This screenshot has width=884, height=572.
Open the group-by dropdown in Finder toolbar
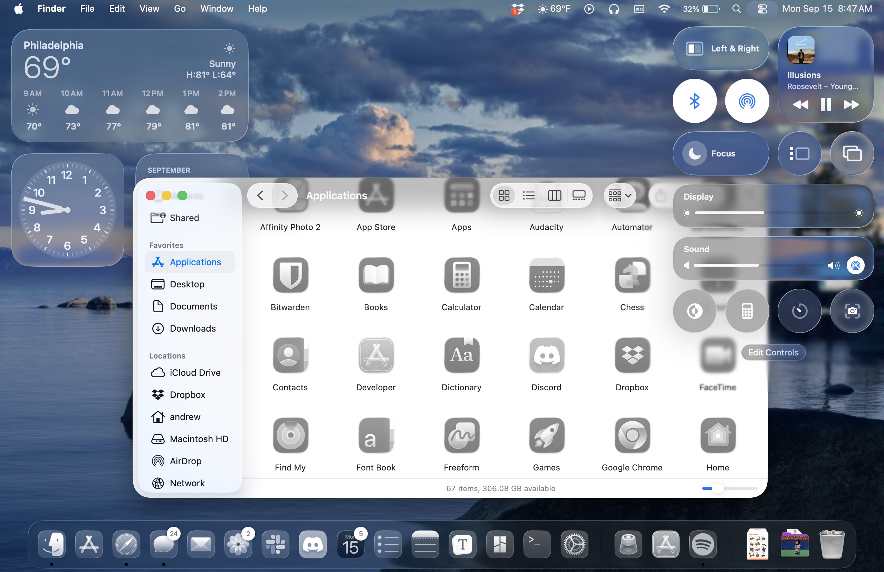pos(619,196)
